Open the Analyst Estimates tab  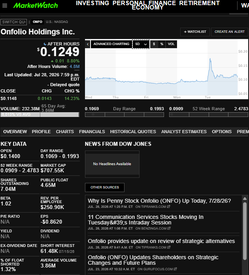click(x=184, y=132)
